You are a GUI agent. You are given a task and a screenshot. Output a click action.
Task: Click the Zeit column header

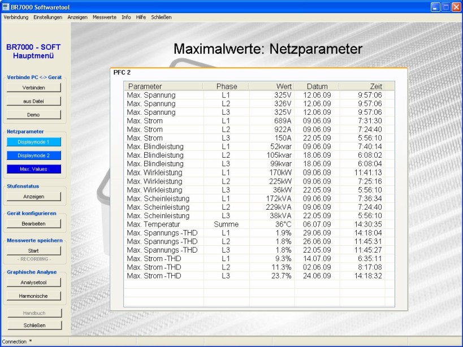362,86
